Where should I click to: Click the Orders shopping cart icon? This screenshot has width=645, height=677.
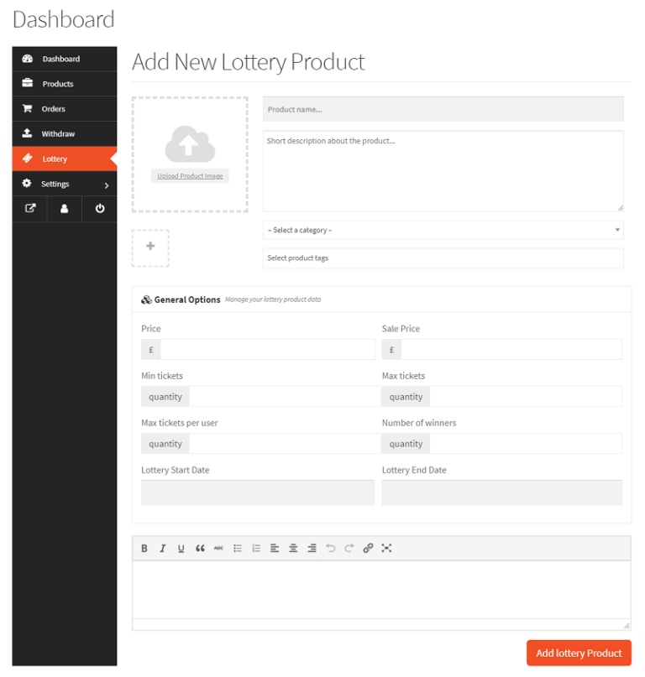[27, 108]
